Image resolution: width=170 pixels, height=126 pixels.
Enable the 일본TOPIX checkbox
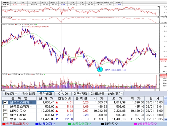point(5,115)
